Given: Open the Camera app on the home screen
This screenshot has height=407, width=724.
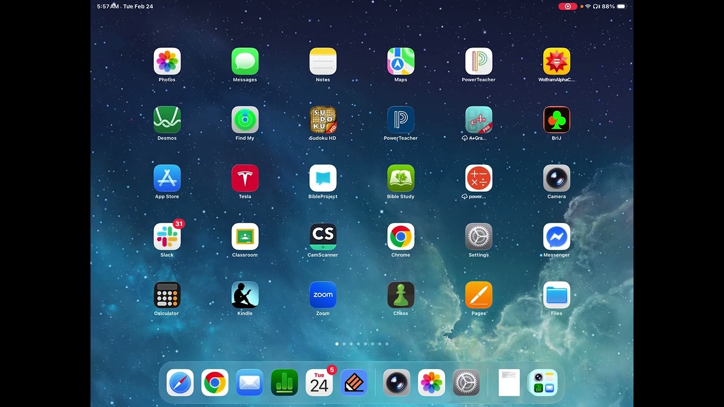Looking at the screenshot, I should pos(557,178).
